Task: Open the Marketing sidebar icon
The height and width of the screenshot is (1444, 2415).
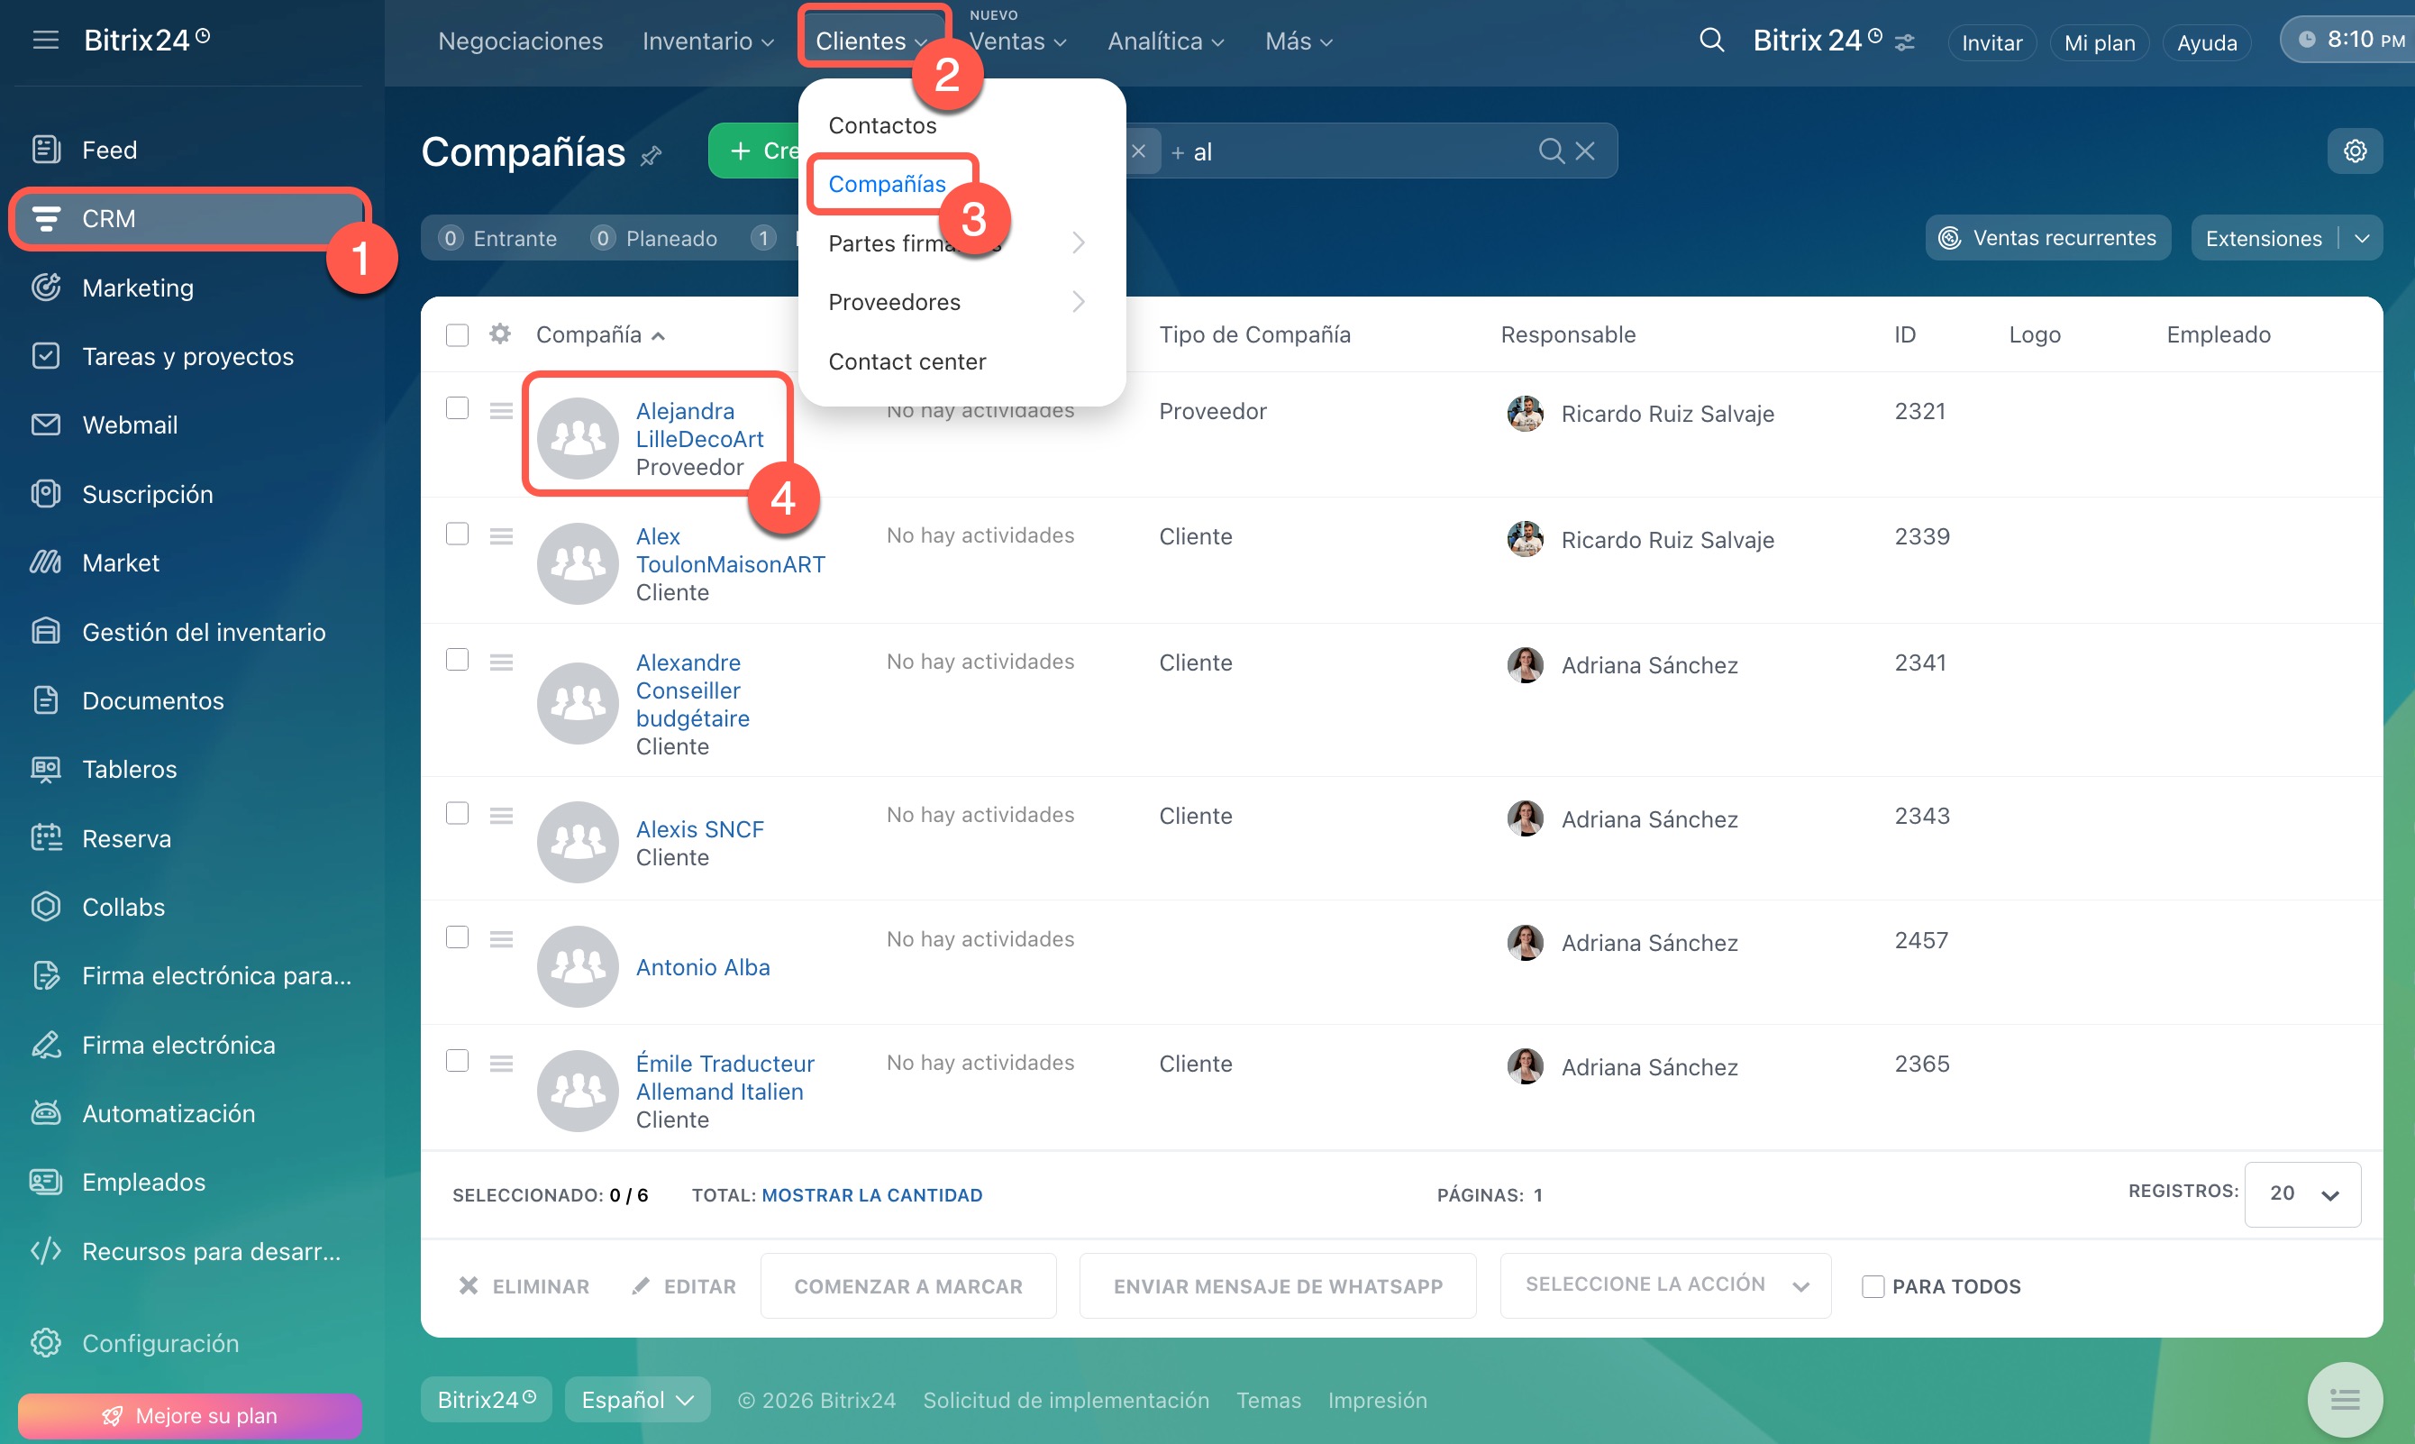Action: [x=46, y=287]
